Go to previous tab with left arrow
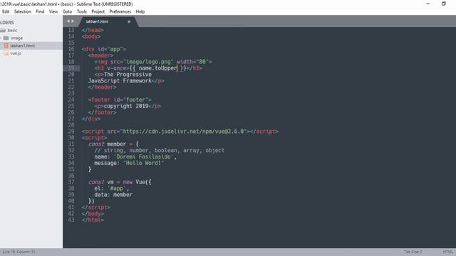 click(68, 21)
